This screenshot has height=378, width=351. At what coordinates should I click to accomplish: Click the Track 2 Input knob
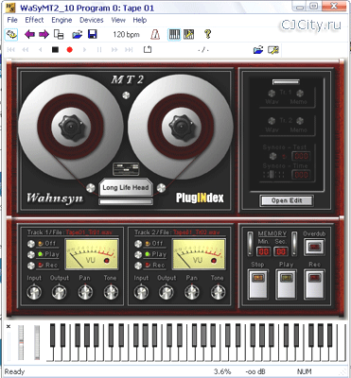141,292
